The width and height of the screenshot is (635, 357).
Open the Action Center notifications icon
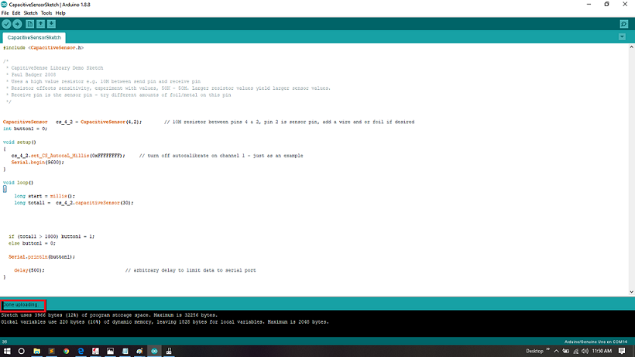tap(622, 351)
